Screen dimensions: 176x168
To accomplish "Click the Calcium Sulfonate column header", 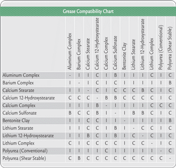I will (x=115, y=53).
